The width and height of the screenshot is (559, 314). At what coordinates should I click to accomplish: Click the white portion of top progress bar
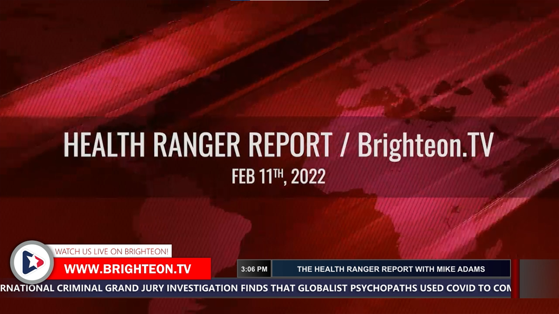(289, 0)
